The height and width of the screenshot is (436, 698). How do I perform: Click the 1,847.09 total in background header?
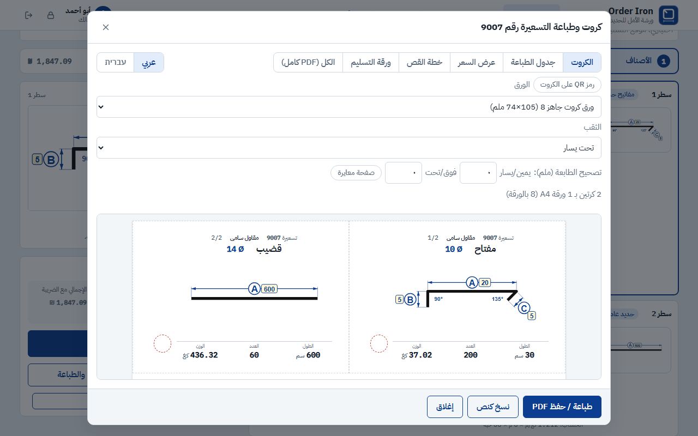tap(50, 61)
